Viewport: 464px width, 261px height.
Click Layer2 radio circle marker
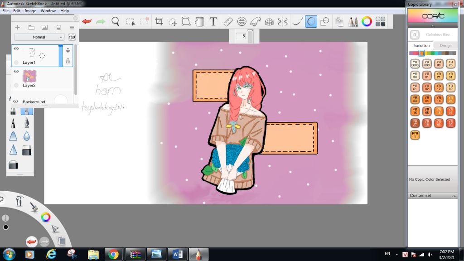[16, 85]
